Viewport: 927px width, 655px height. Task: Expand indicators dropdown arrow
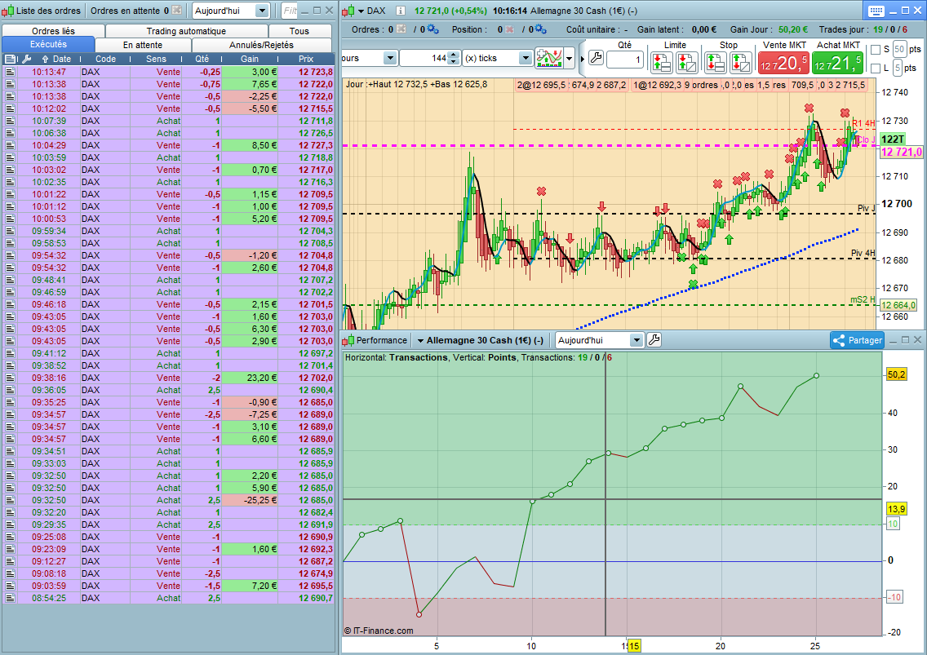570,58
